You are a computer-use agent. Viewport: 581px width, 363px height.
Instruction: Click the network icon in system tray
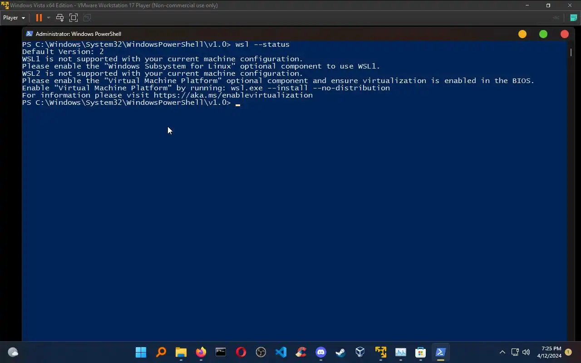click(515, 352)
